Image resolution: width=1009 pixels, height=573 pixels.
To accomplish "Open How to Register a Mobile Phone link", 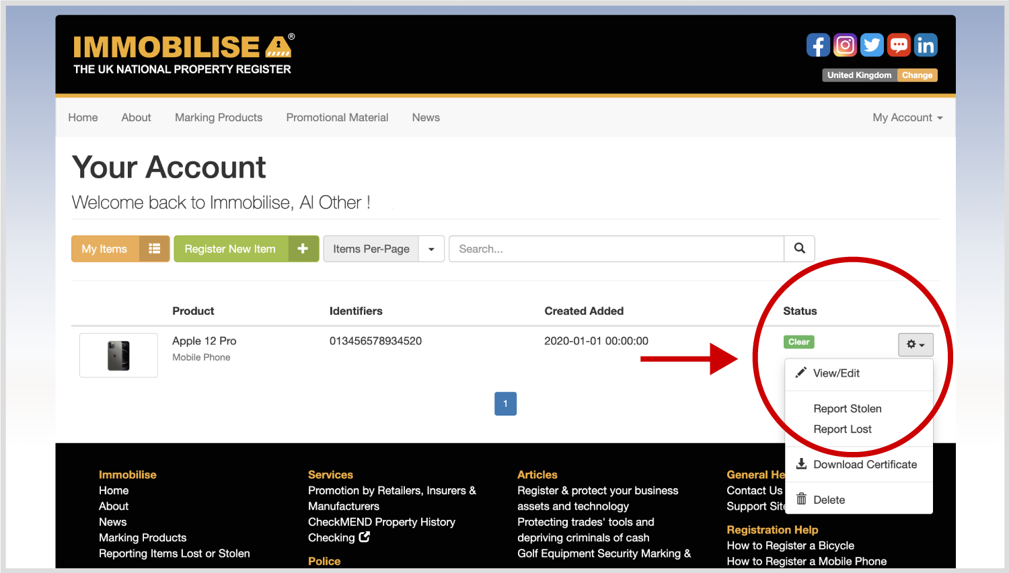I will click(x=807, y=561).
